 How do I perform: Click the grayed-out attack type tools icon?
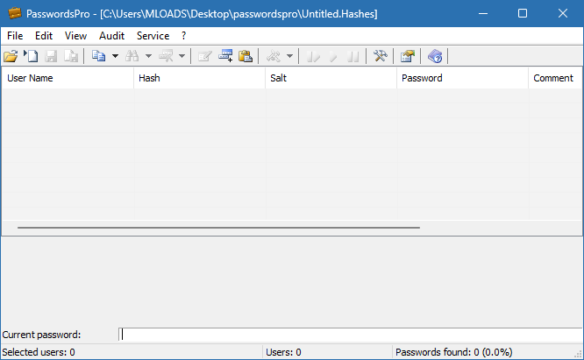(x=274, y=56)
